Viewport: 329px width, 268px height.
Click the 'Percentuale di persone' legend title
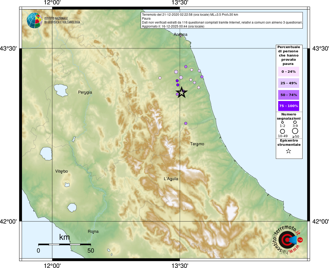(x=289, y=55)
